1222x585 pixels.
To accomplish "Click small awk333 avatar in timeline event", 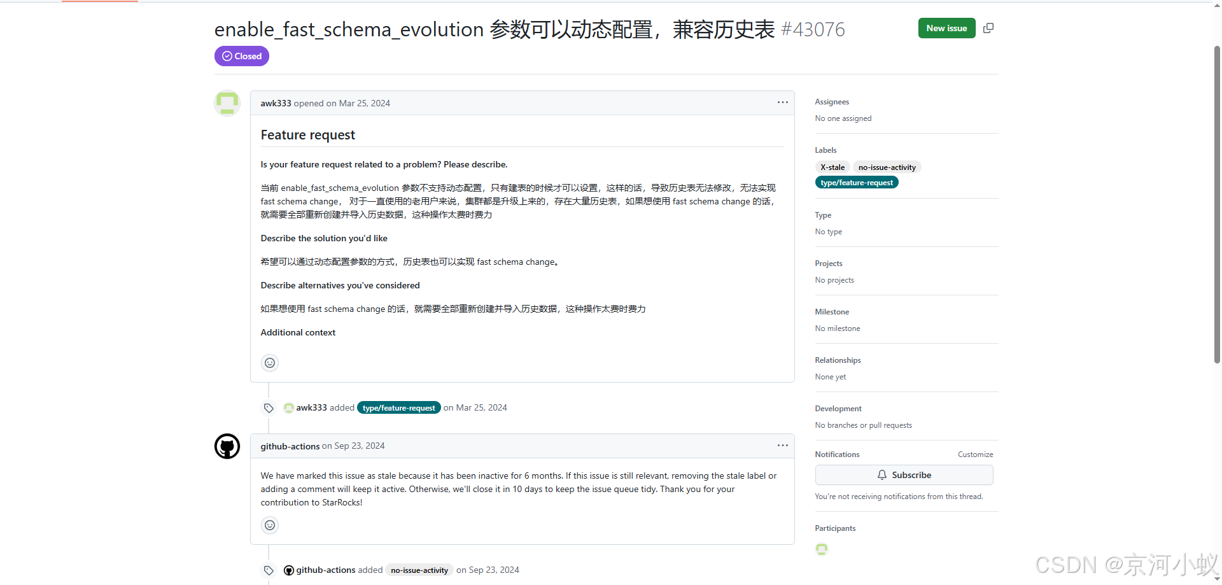I will point(289,408).
